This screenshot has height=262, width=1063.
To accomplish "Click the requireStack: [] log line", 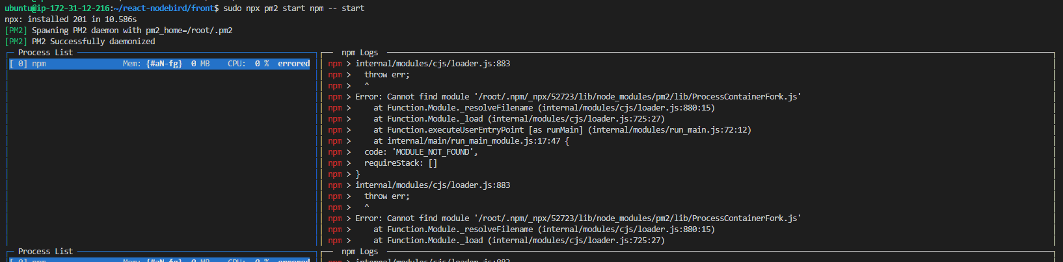I will (x=400, y=163).
